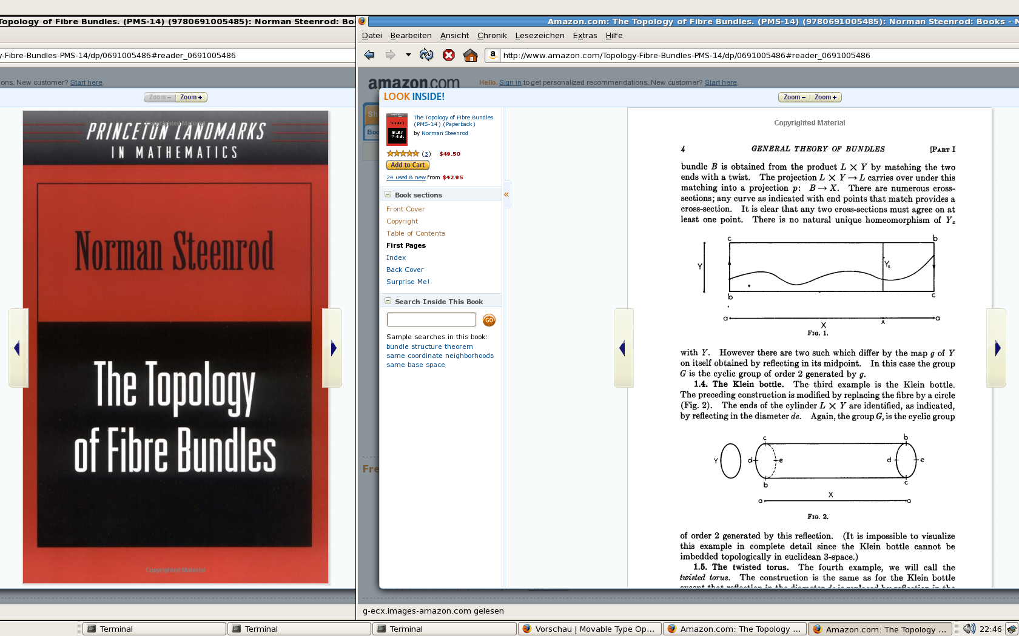Open the Lesezeichen menu
Screen dimensions: 1019x636
coord(539,36)
